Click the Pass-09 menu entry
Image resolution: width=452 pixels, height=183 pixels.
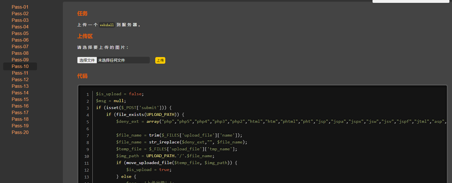[x=20, y=60]
